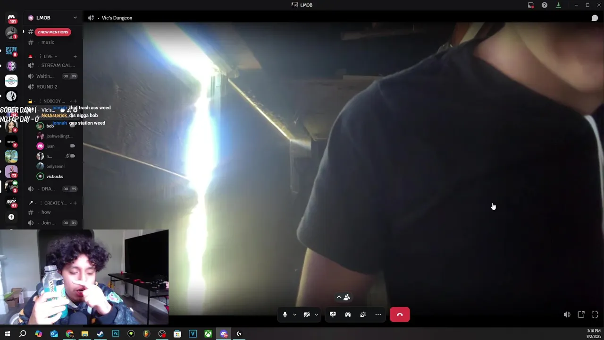Viewport: 604px width, 340px height.
Task: Download Discord update green arrow
Action: 558,5
